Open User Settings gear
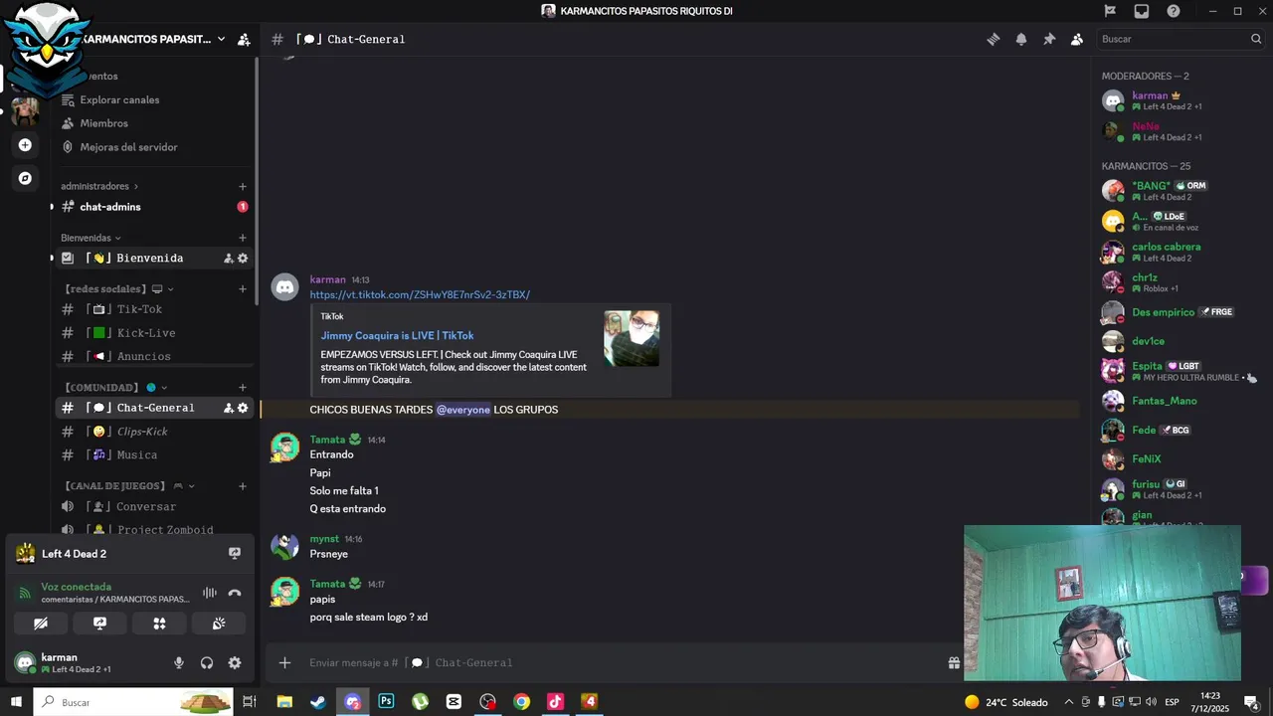This screenshot has height=716, width=1273. point(235,663)
